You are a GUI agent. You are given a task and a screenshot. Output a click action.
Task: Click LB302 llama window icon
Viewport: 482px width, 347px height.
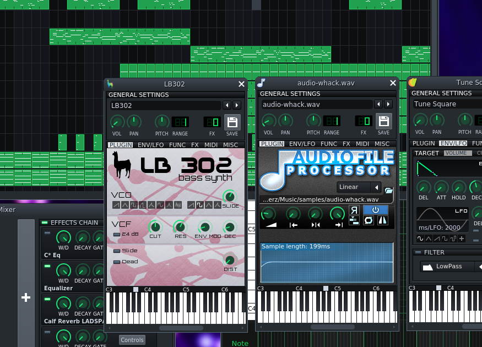point(110,84)
